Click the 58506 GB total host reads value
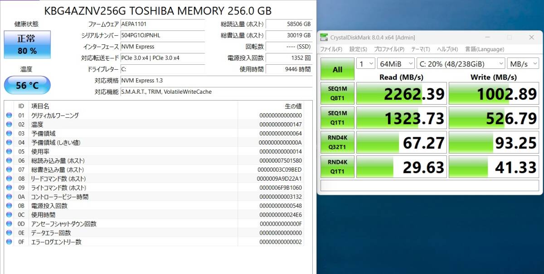The height and width of the screenshot is (274, 544). 289,24
